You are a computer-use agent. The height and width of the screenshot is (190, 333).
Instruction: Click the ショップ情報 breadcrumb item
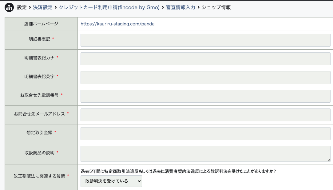click(216, 8)
